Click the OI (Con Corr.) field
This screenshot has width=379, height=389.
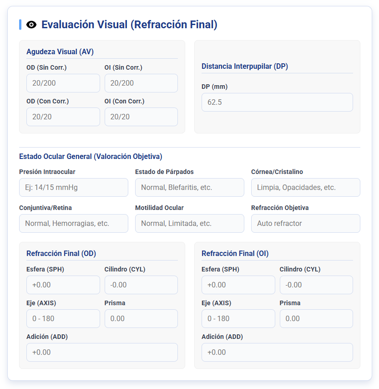(141, 117)
